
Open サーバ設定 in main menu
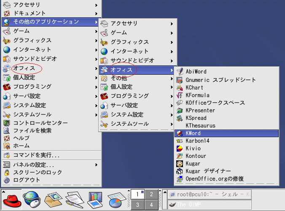50,96
